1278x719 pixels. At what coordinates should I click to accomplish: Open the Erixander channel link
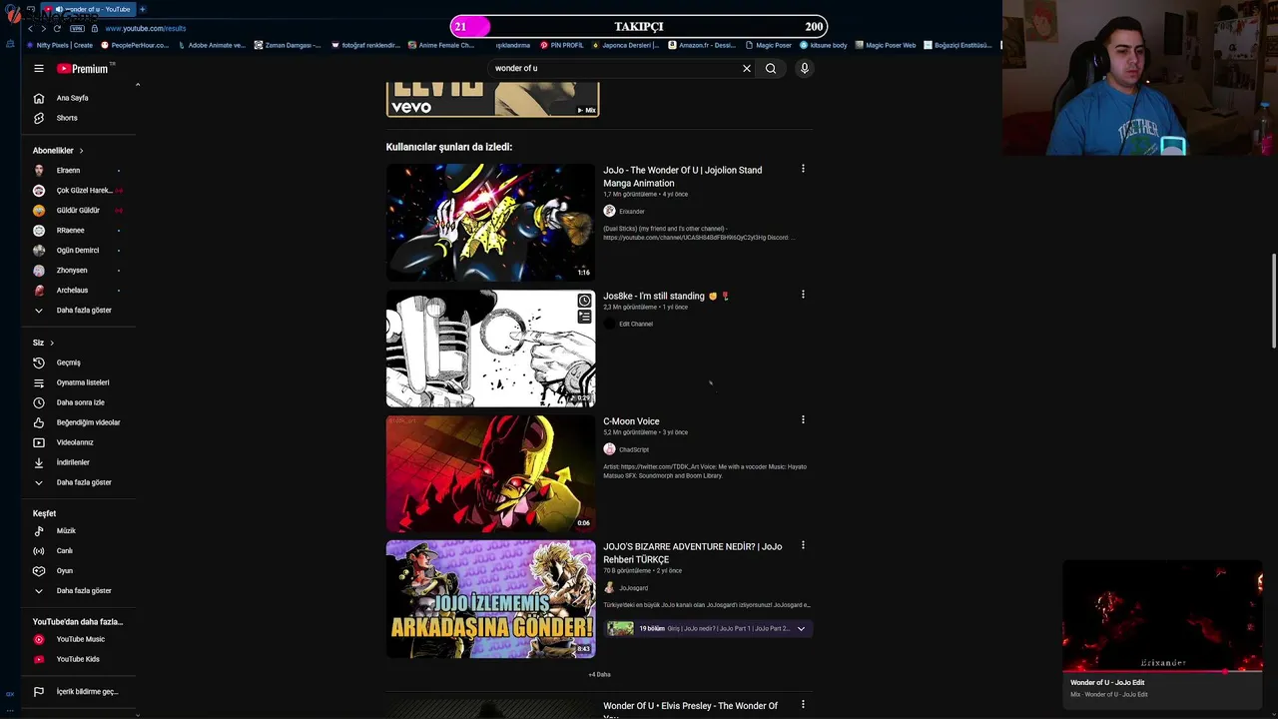[x=631, y=212]
